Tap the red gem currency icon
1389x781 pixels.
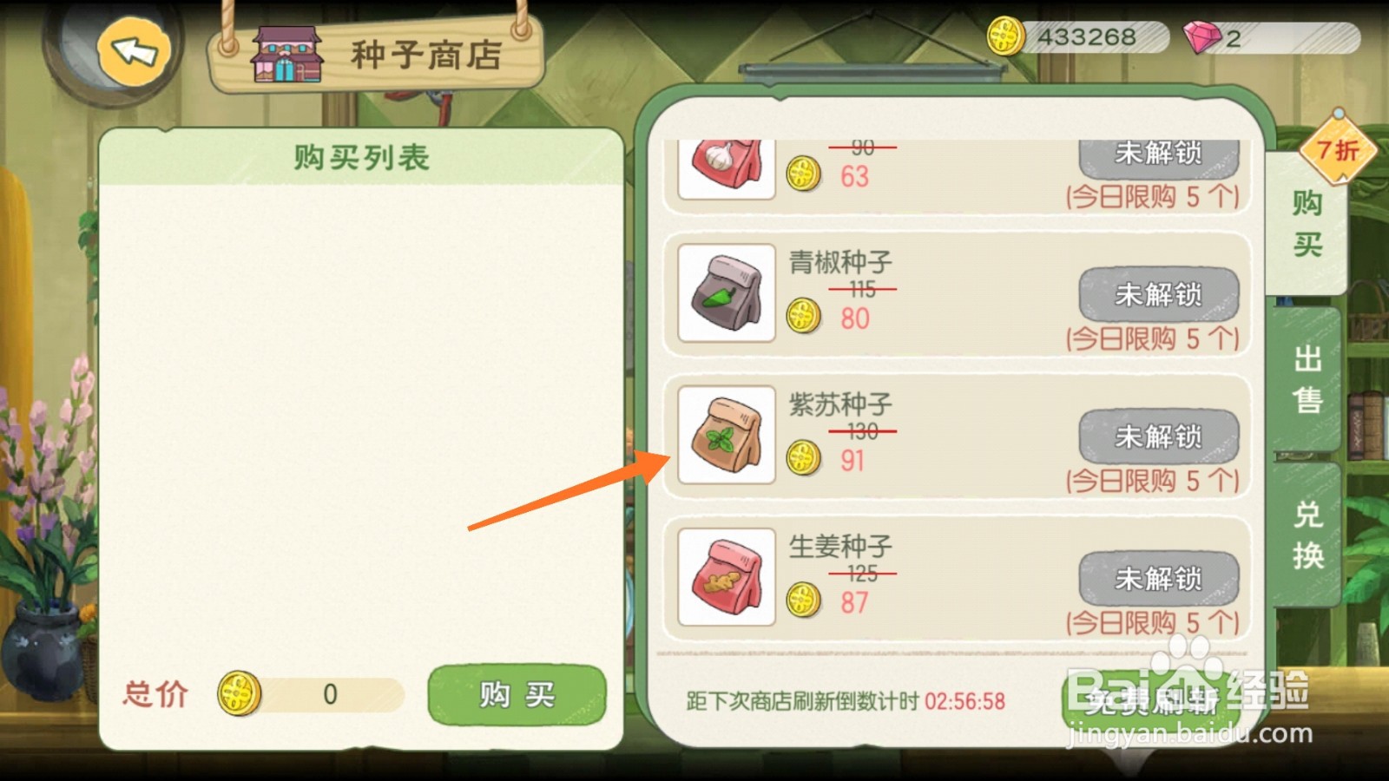tap(1202, 37)
